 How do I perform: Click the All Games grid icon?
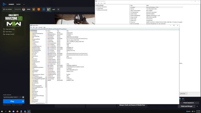click(4, 9)
